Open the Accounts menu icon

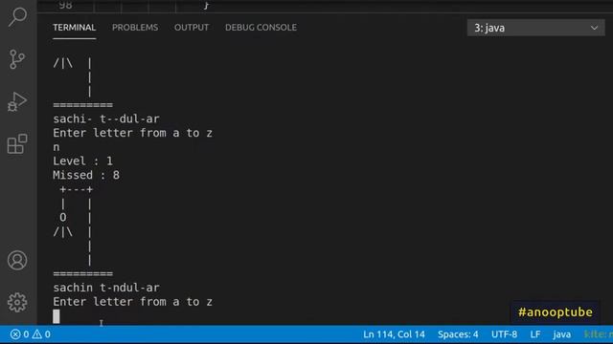point(17,260)
